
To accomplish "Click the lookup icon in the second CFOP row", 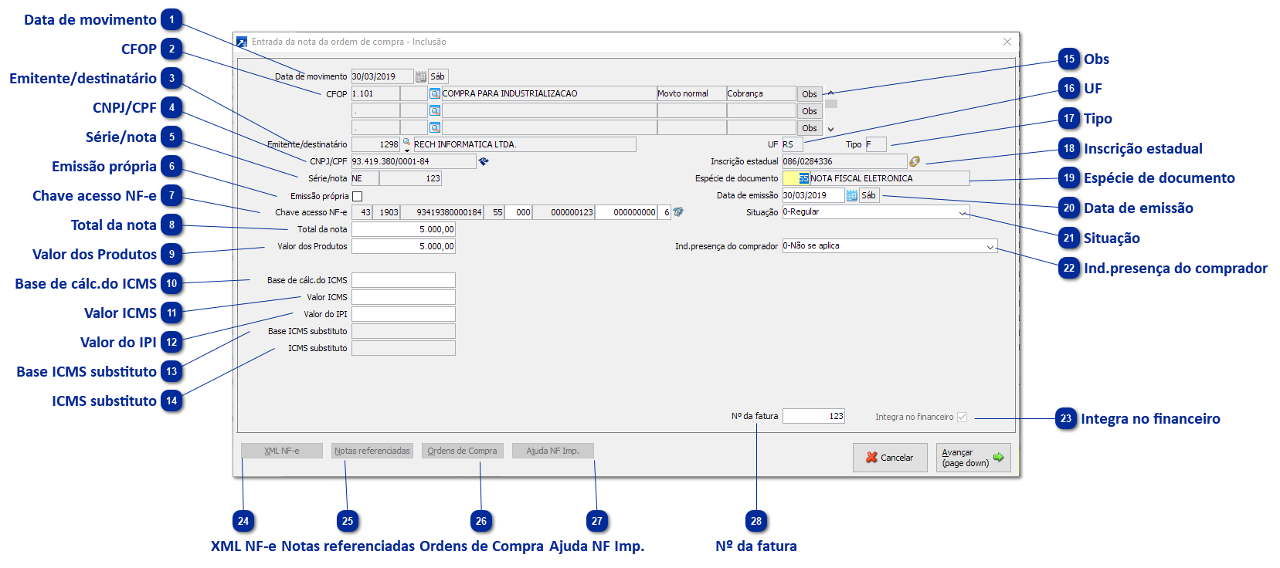I will point(435,110).
